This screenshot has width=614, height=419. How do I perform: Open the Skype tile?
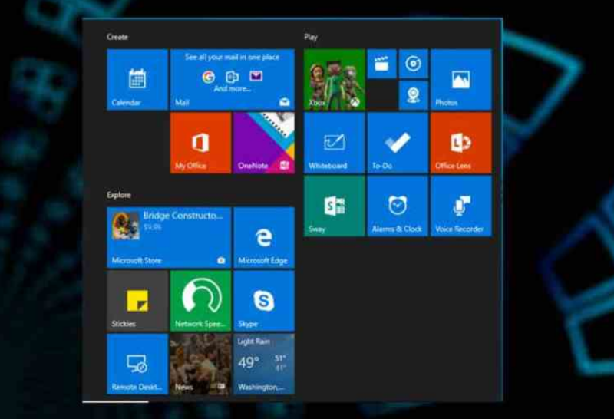(x=263, y=300)
